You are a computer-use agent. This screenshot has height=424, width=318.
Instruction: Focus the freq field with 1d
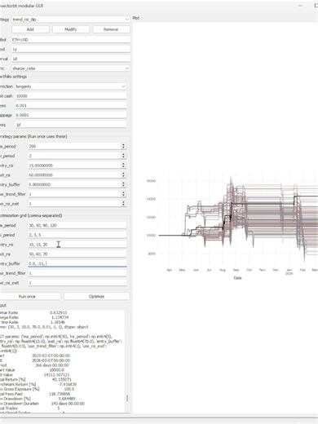[x=71, y=125]
